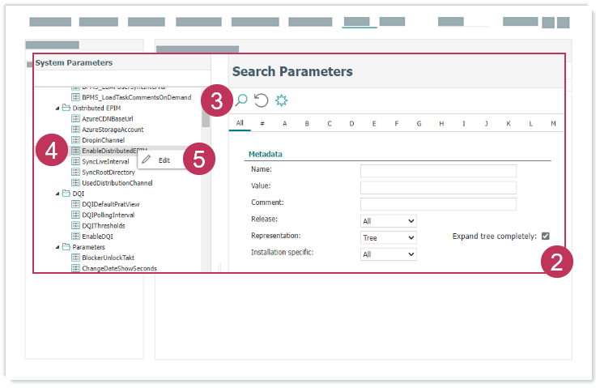
Task: Select the letter E filter tab
Action: [x=373, y=124]
